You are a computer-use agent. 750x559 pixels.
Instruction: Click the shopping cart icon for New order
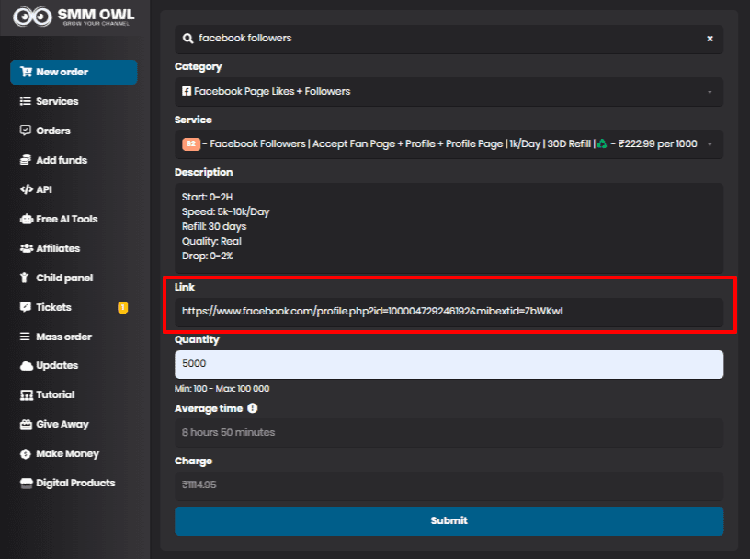(26, 72)
